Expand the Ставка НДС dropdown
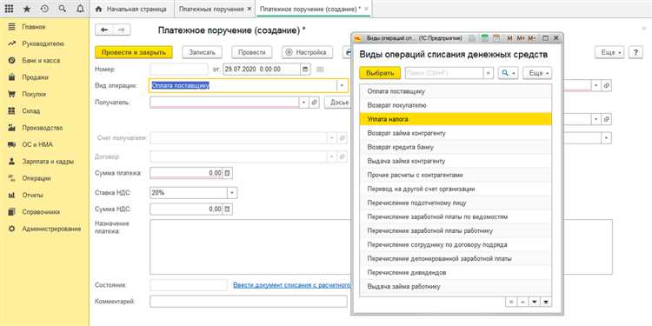652x326 pixels. 231,193
